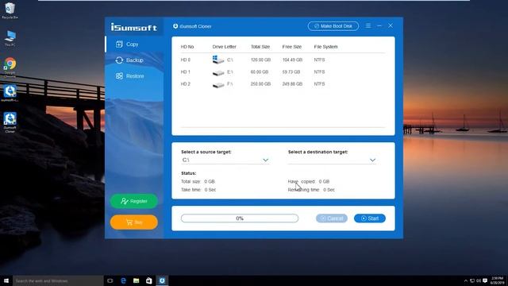Click the iSumsoft Cloner title logo icon

[x=175, y=26]
